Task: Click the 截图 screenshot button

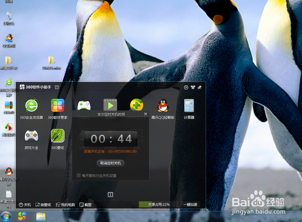Action: click(x=85, y=205)
